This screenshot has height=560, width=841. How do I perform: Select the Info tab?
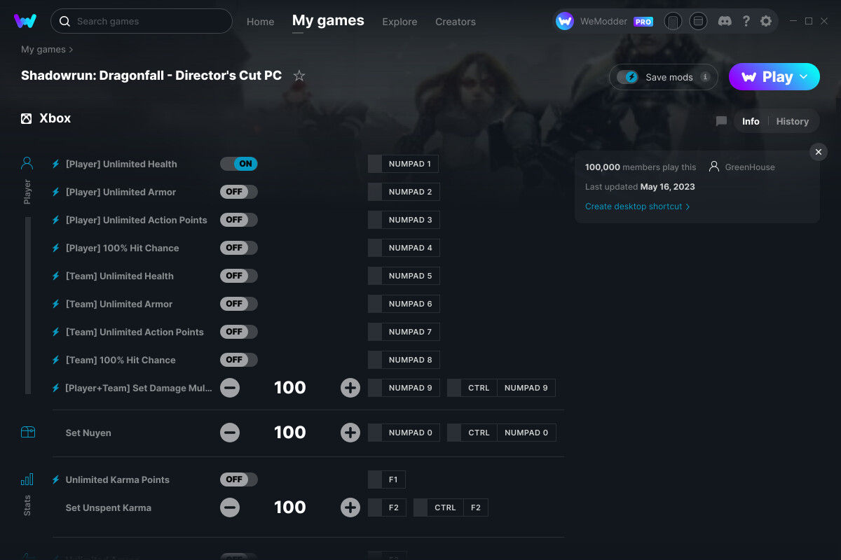(751, 121)
